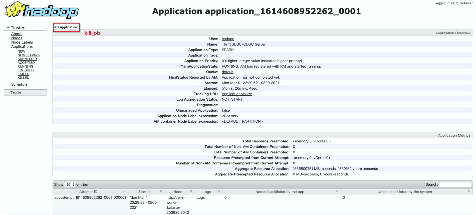Filter applications by ACCEPTED state
The width and height of the screenshot is (476, 215).
[26, 63]
